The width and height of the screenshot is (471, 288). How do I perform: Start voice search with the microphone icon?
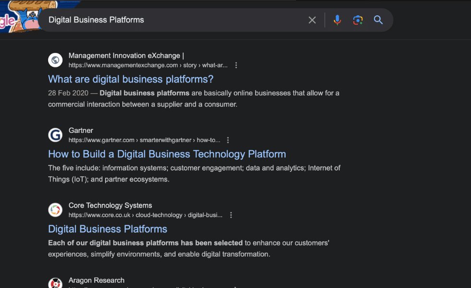pos(337,20)
